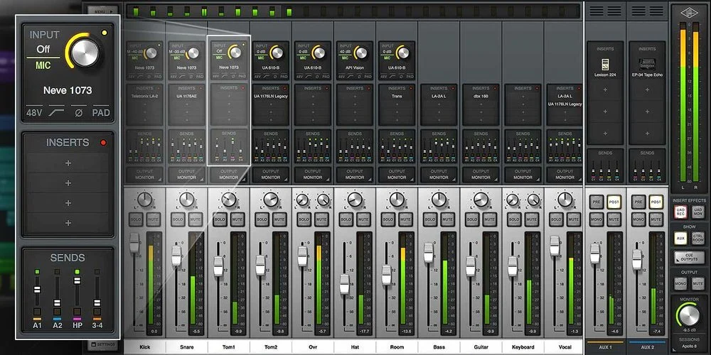Select the Keyboard channel name label
This screenshot has height=355, width=711.
tap(523, 347)
